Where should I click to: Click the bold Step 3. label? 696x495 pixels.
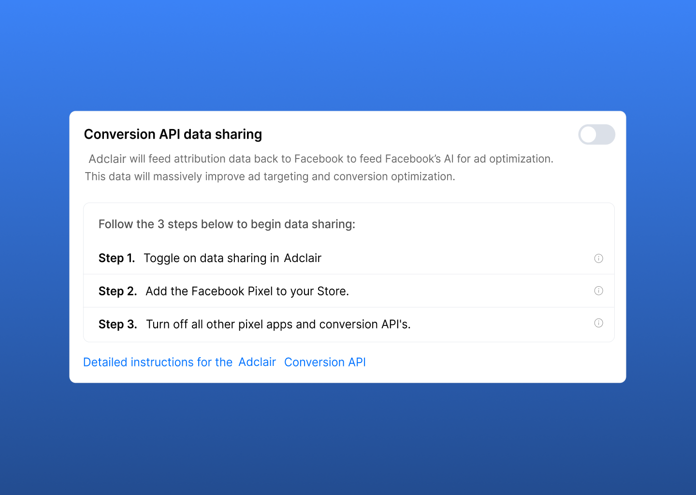coord(117,324)
